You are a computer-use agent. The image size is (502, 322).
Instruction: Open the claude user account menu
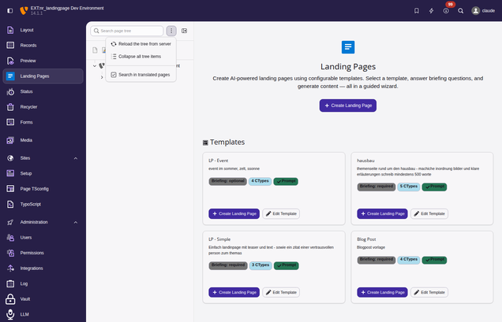(x=483, y=10)
